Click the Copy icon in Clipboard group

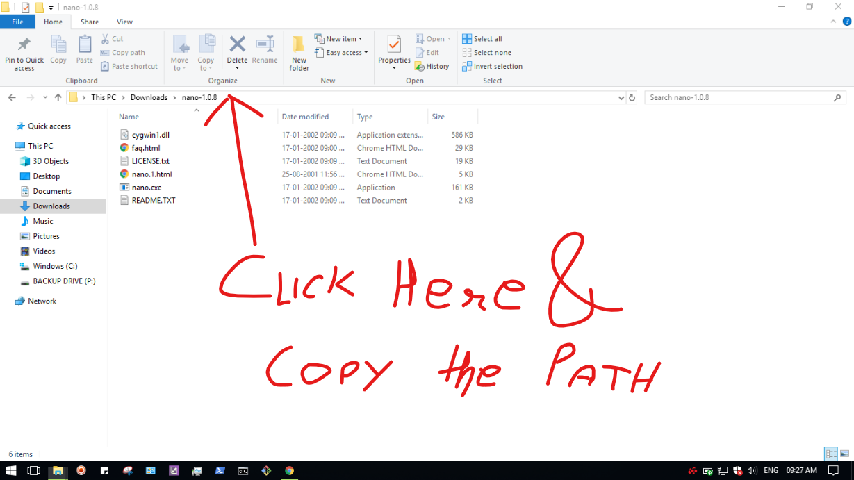(x=58, y=44)
